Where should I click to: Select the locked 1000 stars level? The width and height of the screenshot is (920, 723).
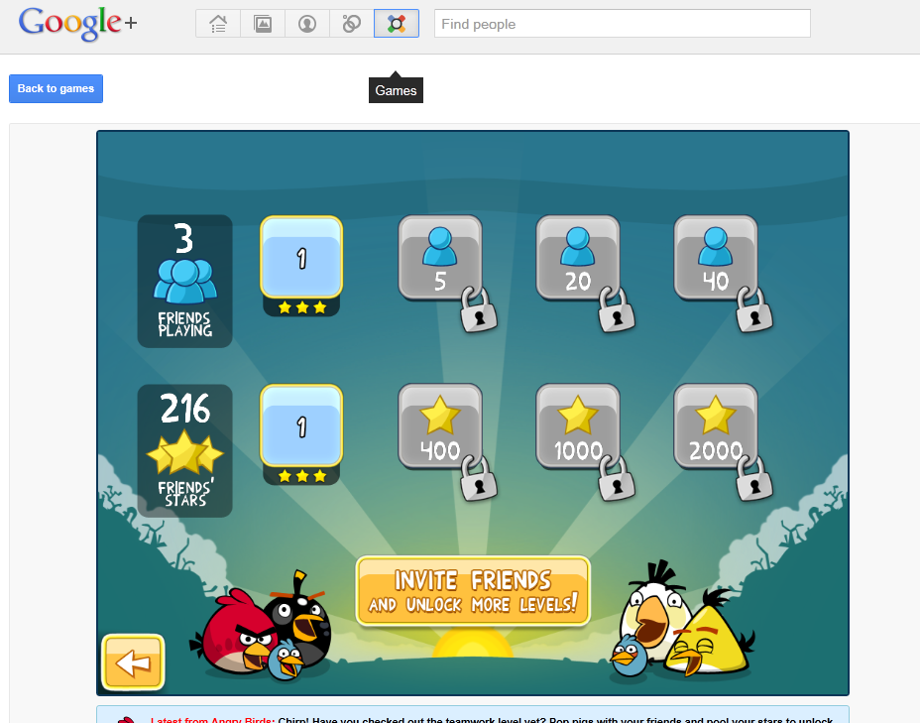pos(578,426)
